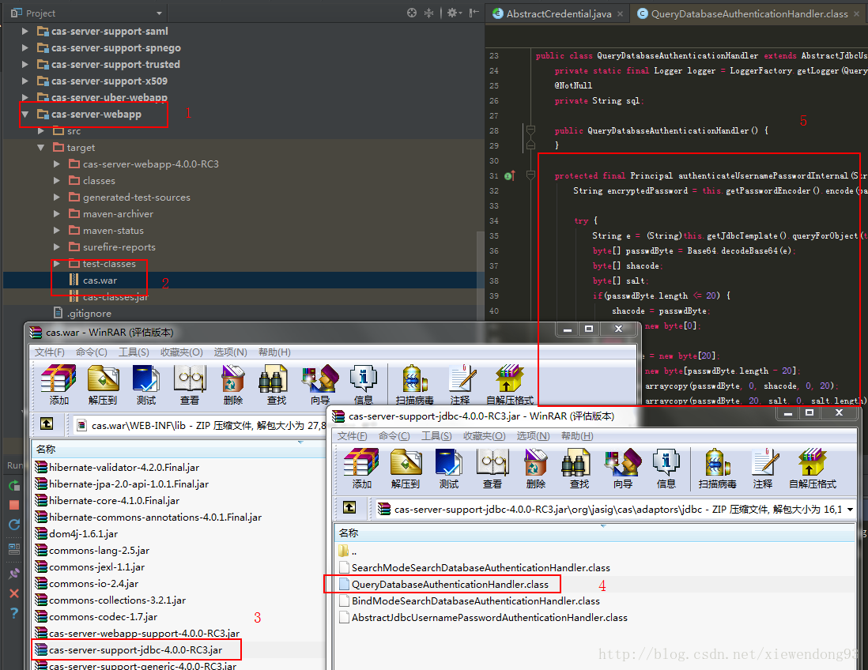
Task: Select cas-server-support-jdbc-4.0.0-RC3.jar in cas.war list
Action: (135, 650)
